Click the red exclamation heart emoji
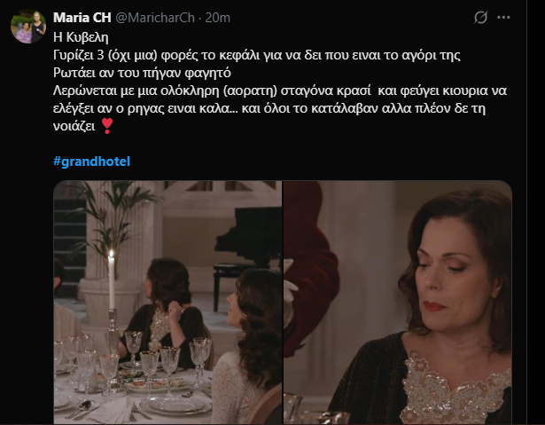 coord(107,126)
